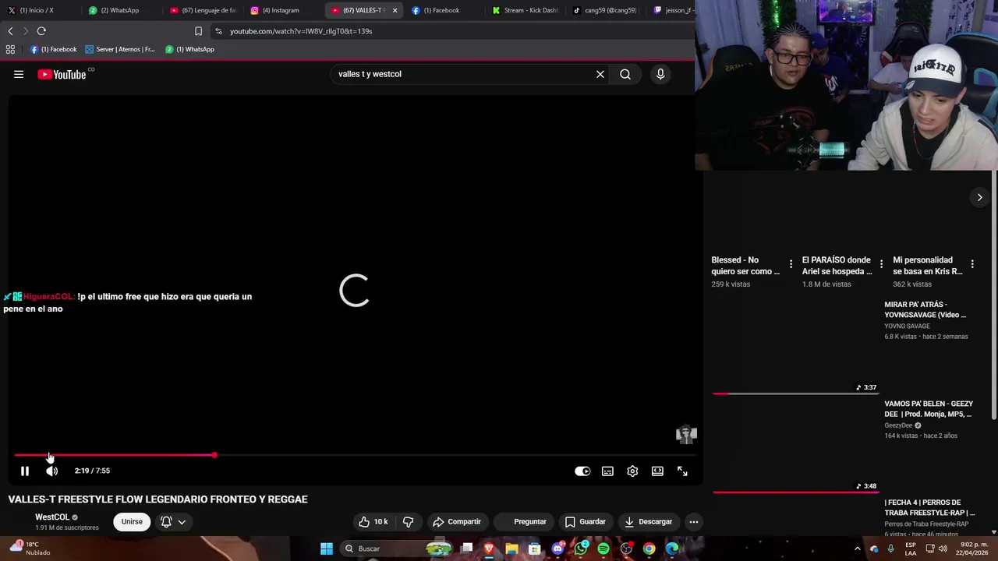
Task: Open the WestCOL channel name
Action: 52,517
